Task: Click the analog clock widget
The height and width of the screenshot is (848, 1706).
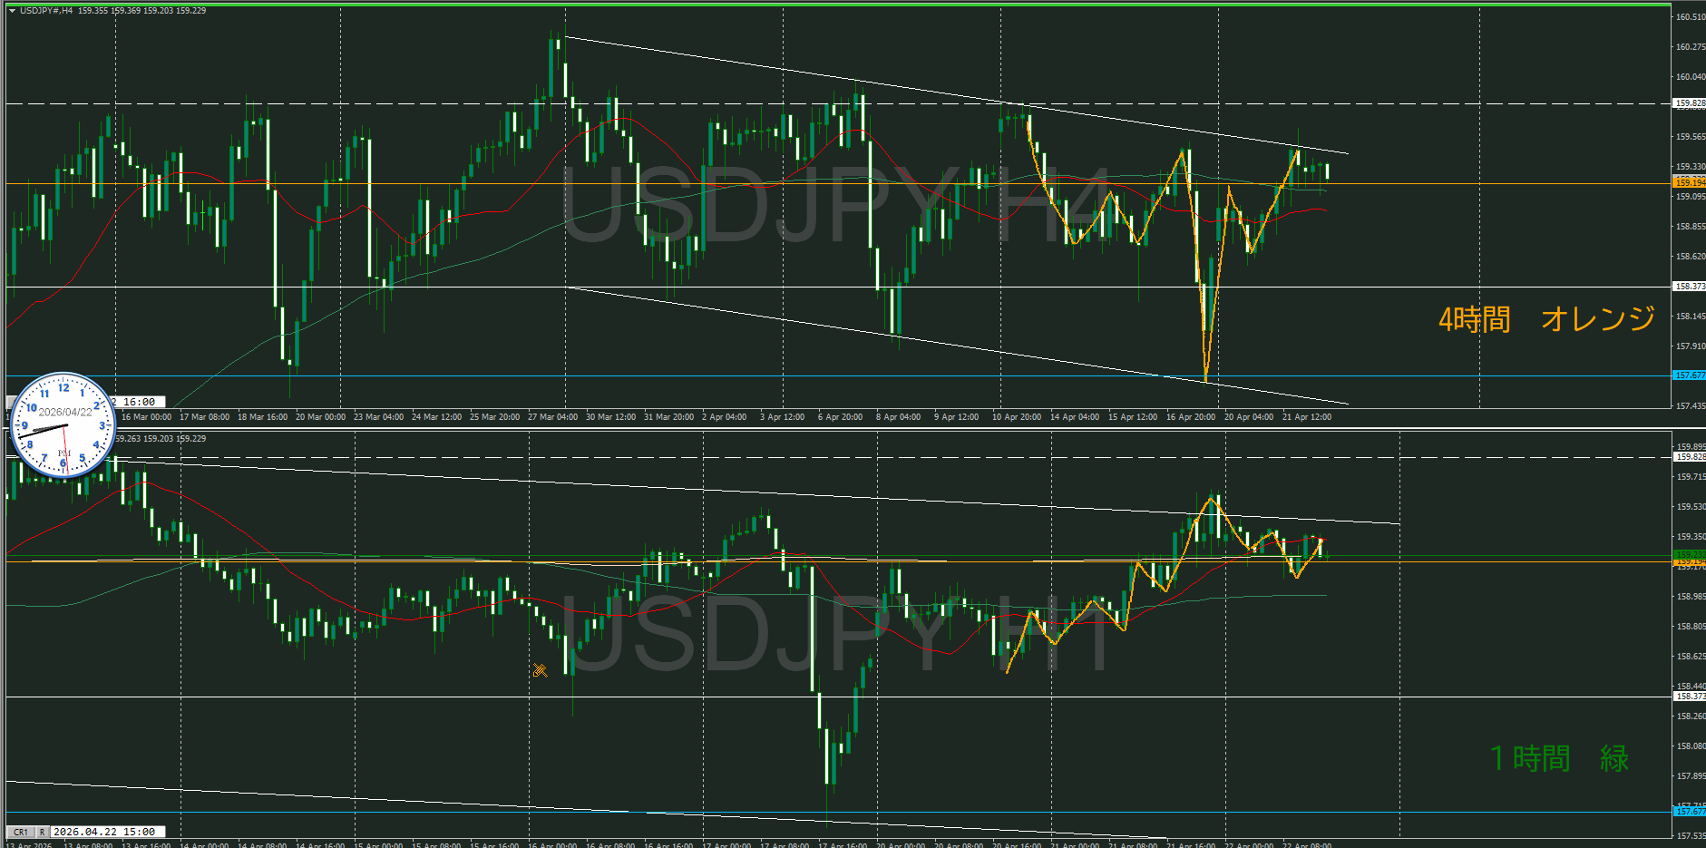Action: pyautogui.click(x=63, y=424)
